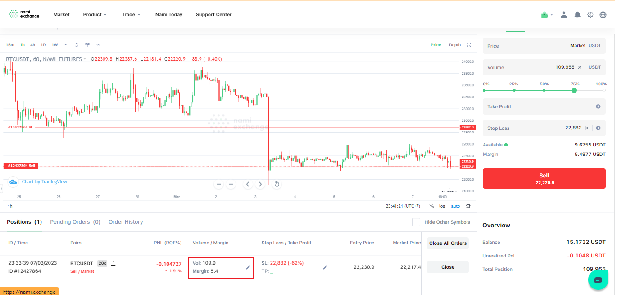Show the Depth chart view
The height and width of the screenshot is (301, 617).
click(455, 45)
